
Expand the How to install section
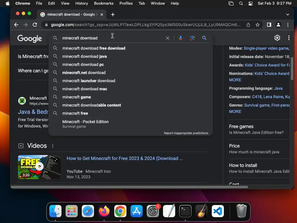tap(259, 168)
